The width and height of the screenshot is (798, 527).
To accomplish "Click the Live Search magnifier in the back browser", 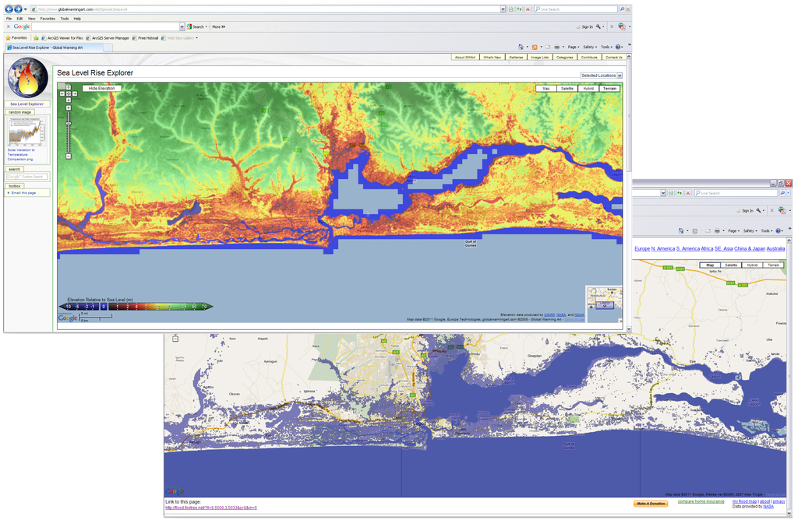I will coord(782,193).
